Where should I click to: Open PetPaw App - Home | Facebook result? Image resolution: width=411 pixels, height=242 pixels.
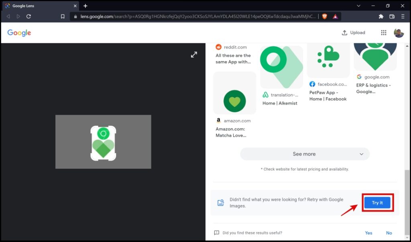tap(328, 96)
